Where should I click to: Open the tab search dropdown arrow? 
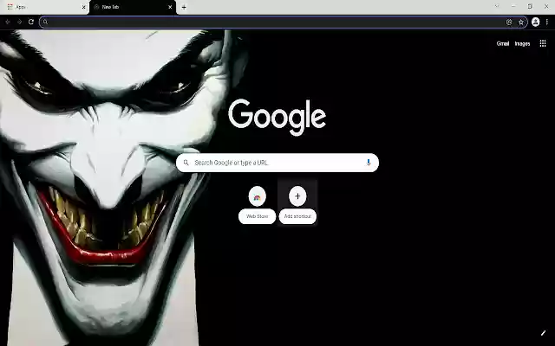(x=497, y=6)
